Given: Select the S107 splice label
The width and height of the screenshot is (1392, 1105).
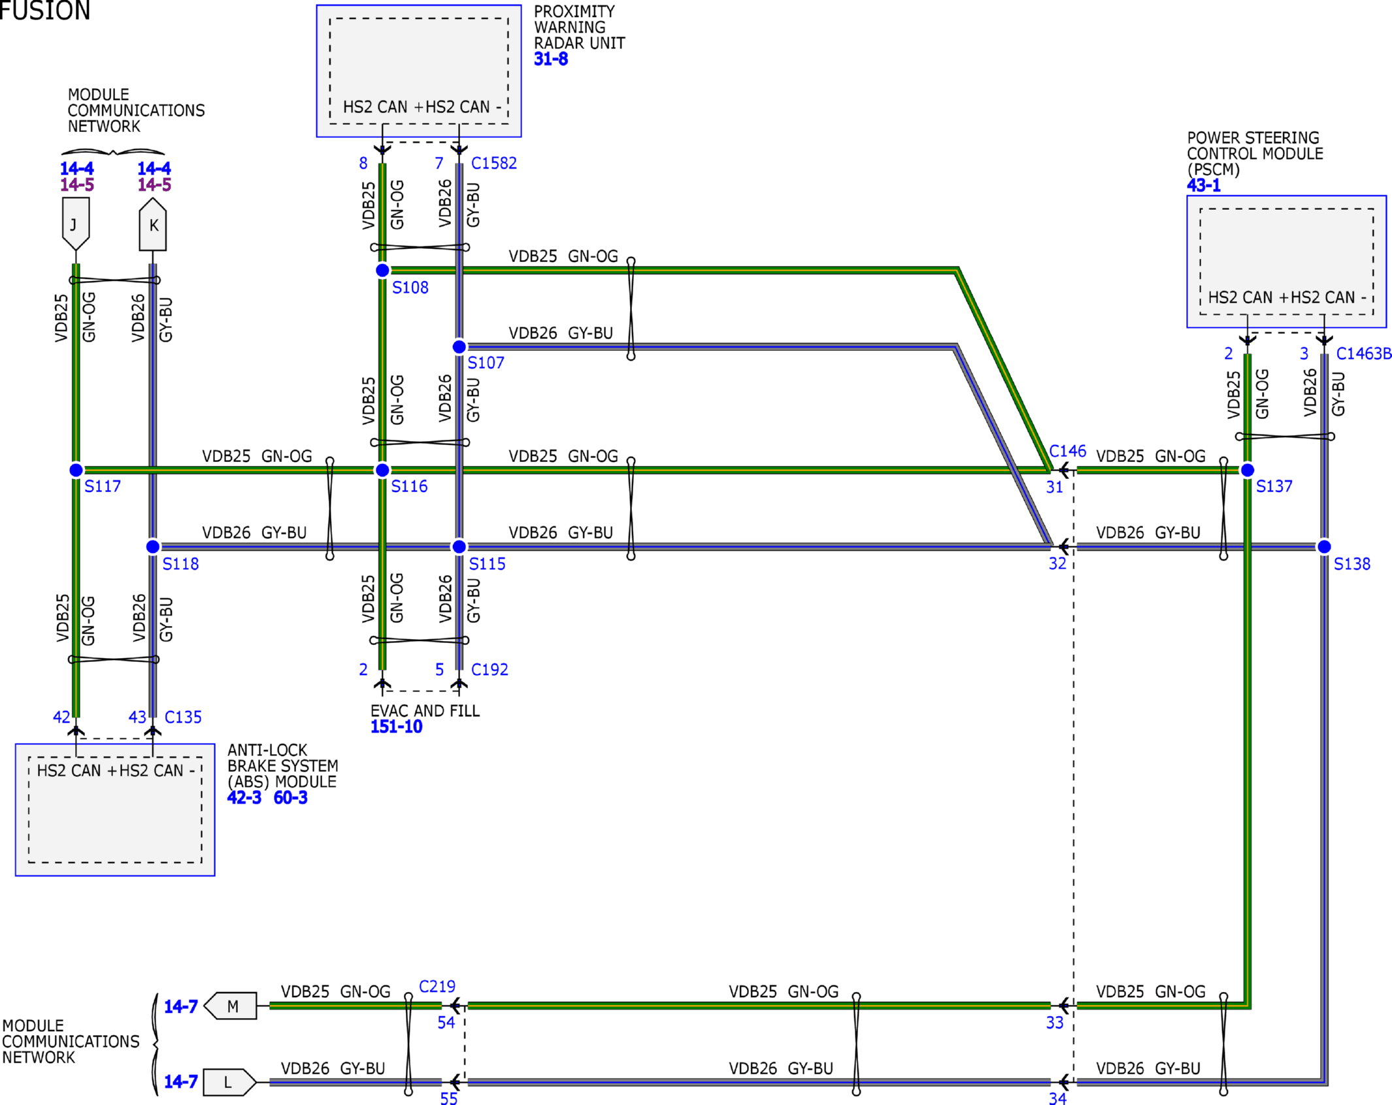Looking at the screenshot, I should tap(486, 363).
